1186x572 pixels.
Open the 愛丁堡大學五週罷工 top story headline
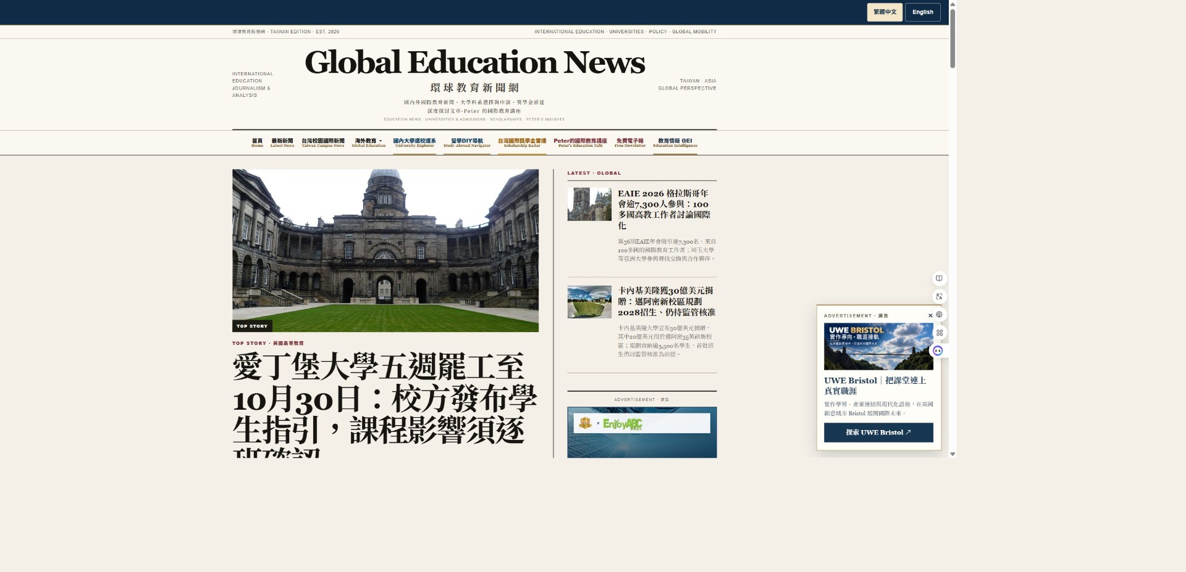(x=385, y=404)
